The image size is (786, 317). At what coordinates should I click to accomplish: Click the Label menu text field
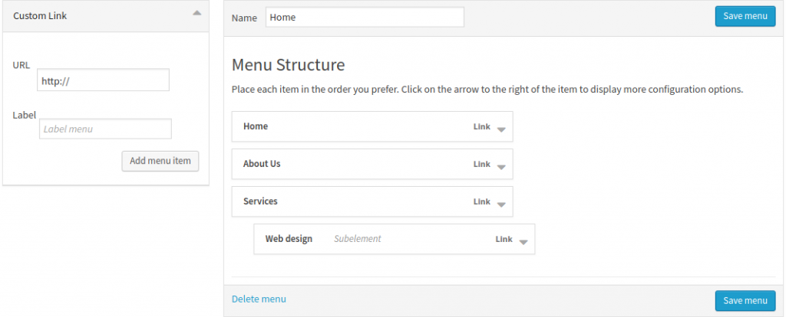coord(105,129)
